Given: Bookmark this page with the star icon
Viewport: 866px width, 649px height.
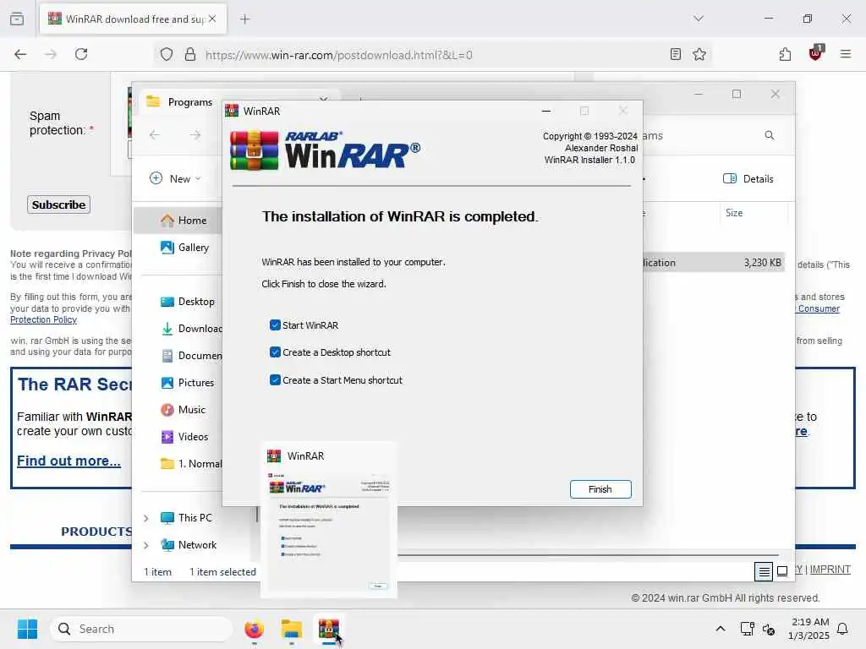Looking at the screenshot, I should click(x=699, y=54).
